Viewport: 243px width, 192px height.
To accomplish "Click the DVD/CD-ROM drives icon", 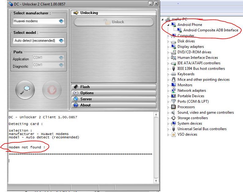I will pos(174,52).
